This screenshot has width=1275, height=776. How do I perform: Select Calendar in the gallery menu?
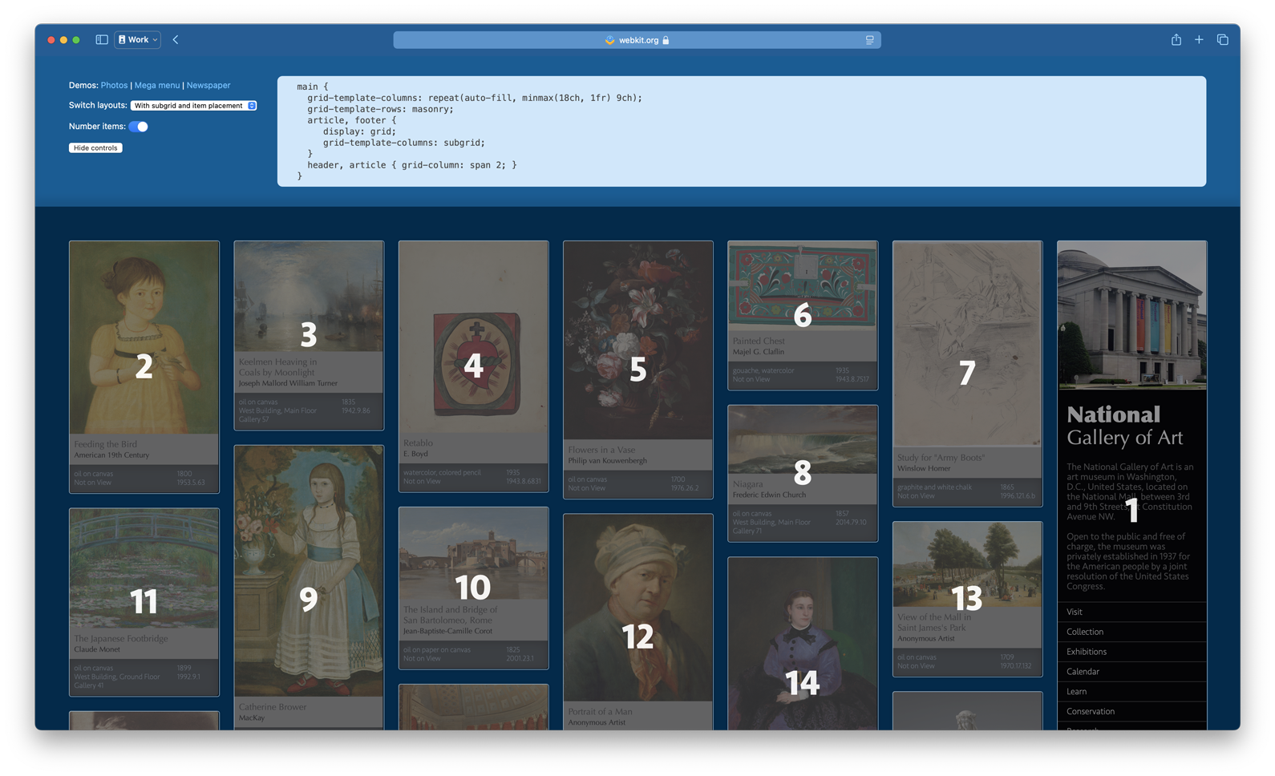(x=1131, y=672)
